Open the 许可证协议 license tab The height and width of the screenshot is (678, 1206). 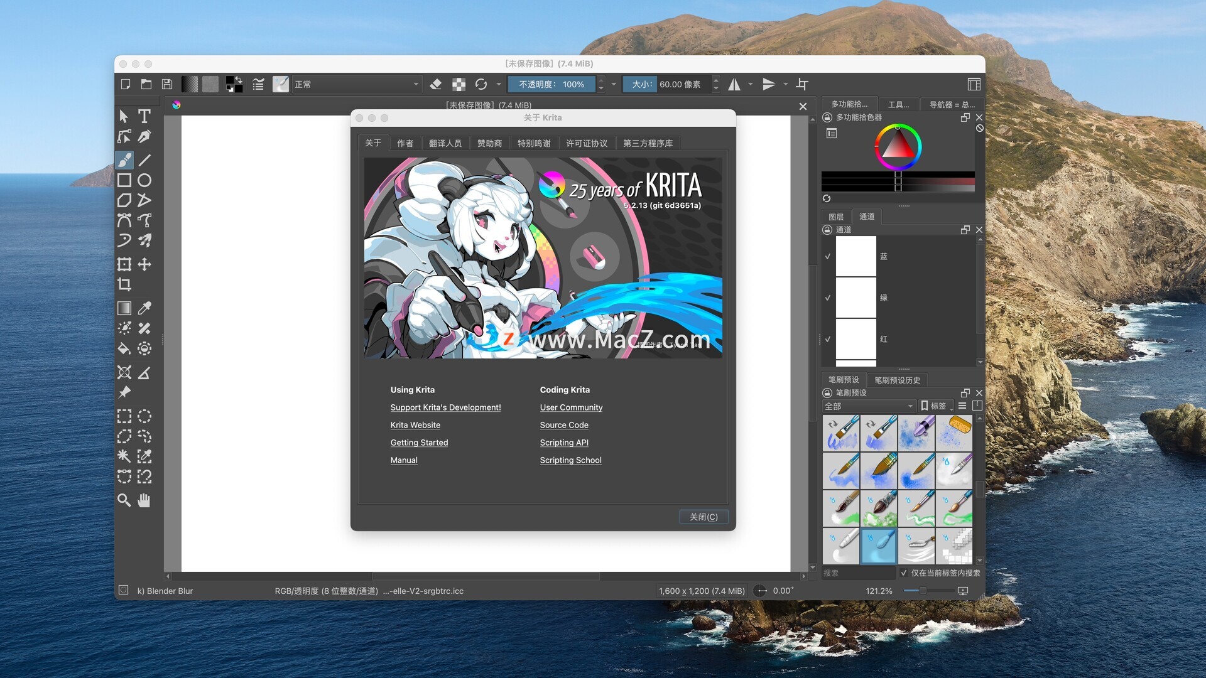[587, 143]
